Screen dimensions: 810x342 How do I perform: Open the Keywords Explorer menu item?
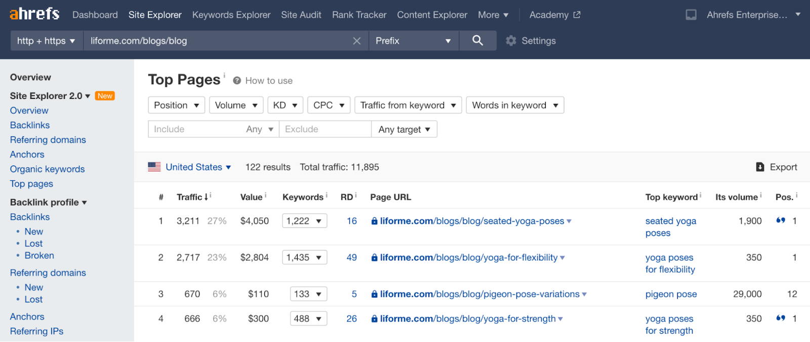tap(231, 15)
